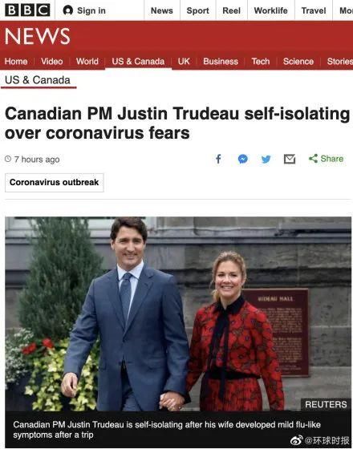Screen dimensions: 353x449
Task: Share article on Twitter icon
Action: click(266, 160)
